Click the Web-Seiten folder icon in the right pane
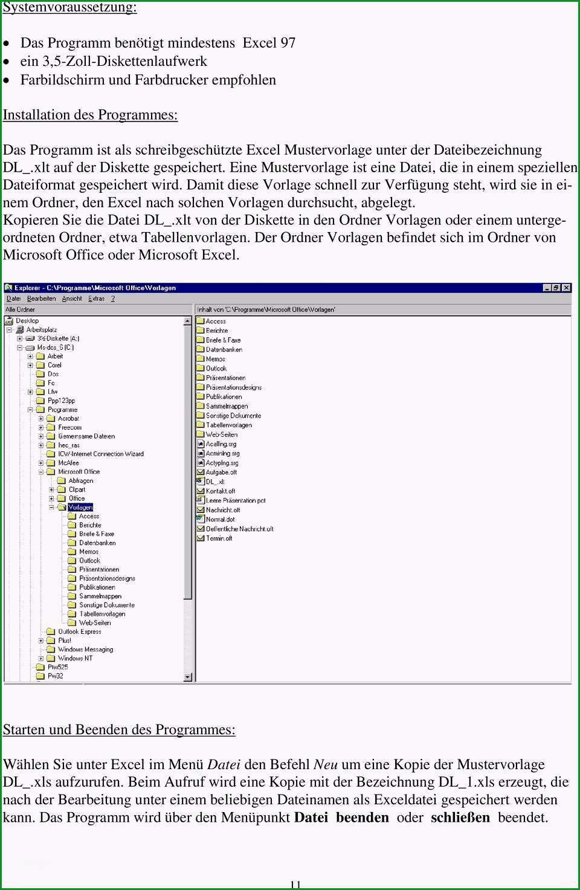Image resolution: width=580 pixels, height=890 pixels. tap(201, 434)
